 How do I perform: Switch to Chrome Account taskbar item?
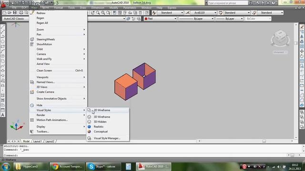(x=67, y=167)
